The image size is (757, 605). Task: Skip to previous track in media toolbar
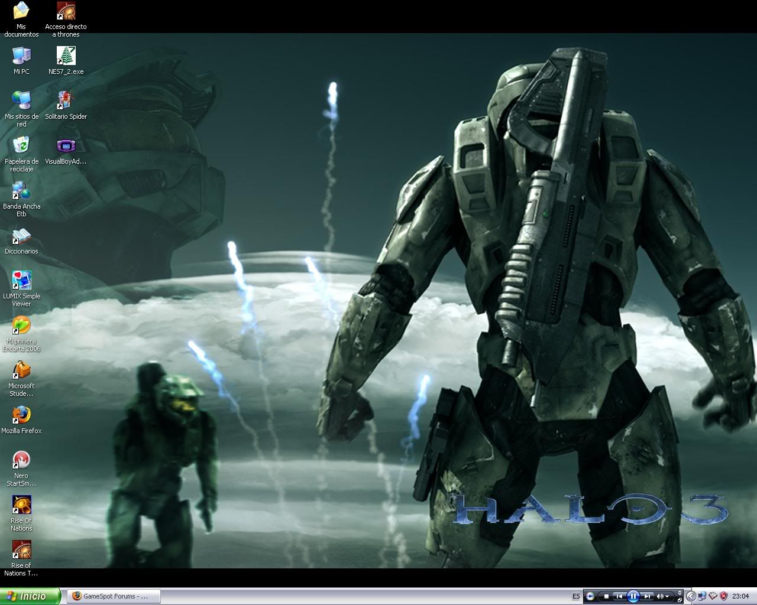[619, 596]
